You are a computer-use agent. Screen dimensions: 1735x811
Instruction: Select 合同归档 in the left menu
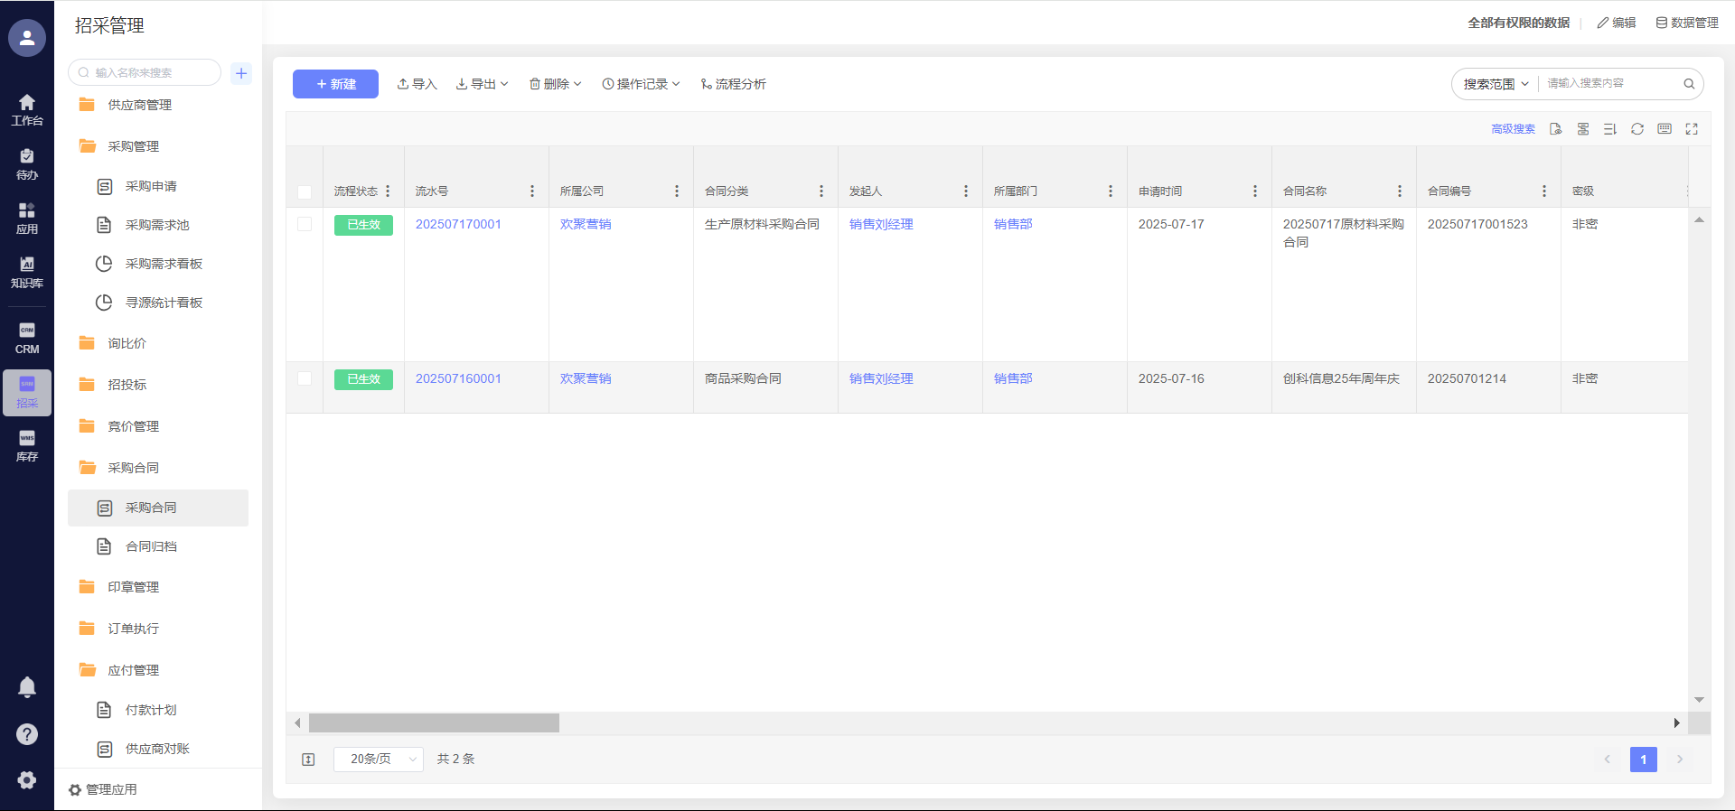point(151,546)
